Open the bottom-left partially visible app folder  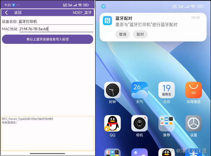tap(112, 152)
